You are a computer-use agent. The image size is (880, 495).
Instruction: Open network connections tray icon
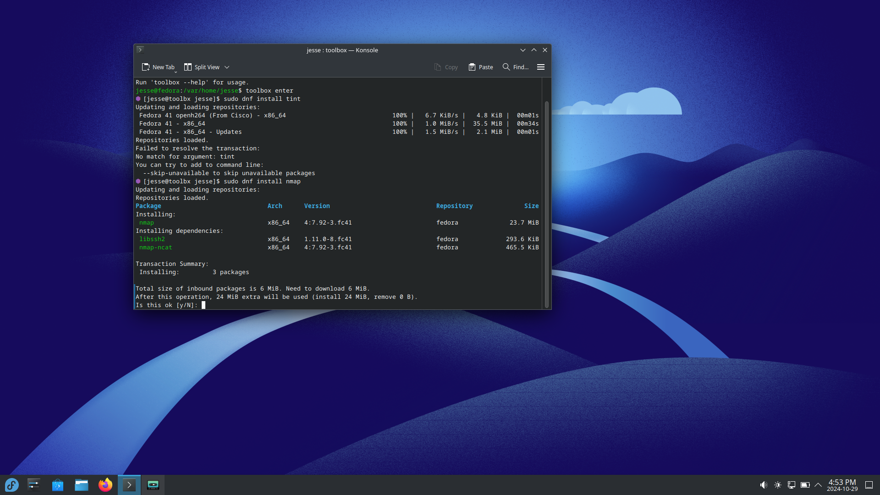point(792,485)
